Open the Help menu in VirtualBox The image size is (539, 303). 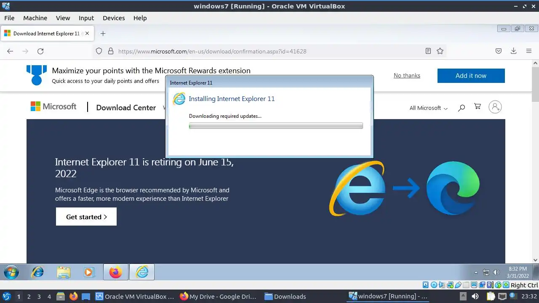[x=140, y=18]
